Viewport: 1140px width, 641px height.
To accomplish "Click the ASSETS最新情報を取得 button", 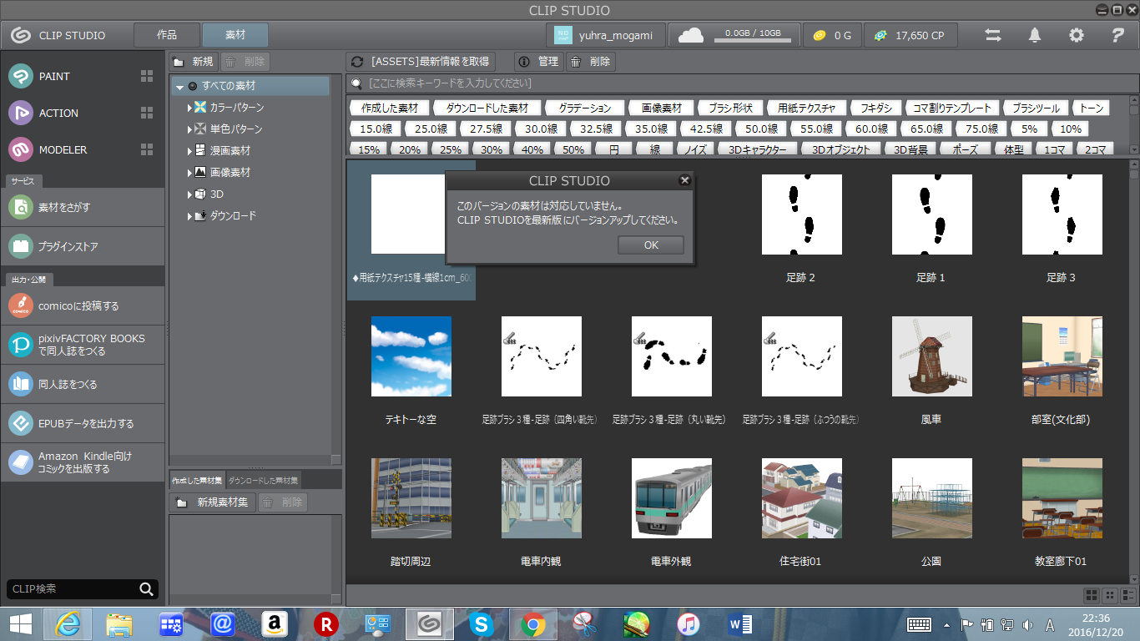I will click(421, 62).
